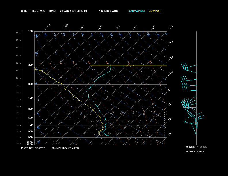Click the (I1200300.WIG) file name

point(108,11)
